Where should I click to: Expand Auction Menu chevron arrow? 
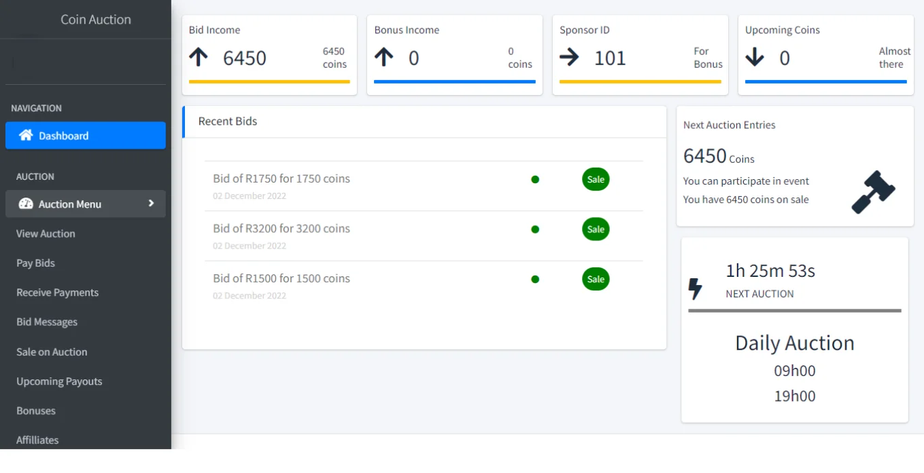[151, 203]
